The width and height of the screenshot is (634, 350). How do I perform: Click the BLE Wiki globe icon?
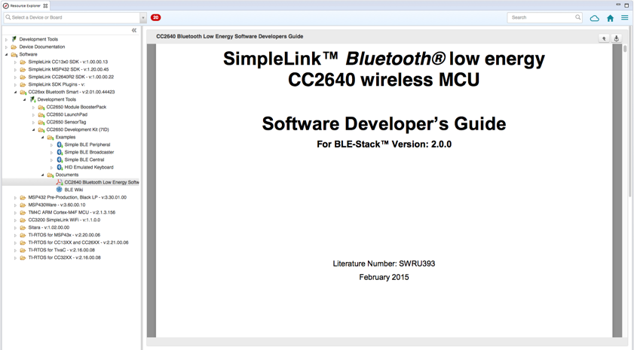tap(59, 190)
